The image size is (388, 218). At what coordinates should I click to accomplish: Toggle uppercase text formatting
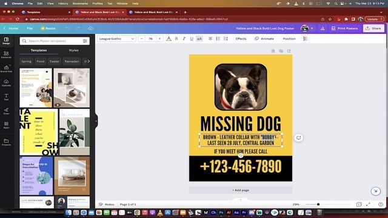tap(199, 39)
